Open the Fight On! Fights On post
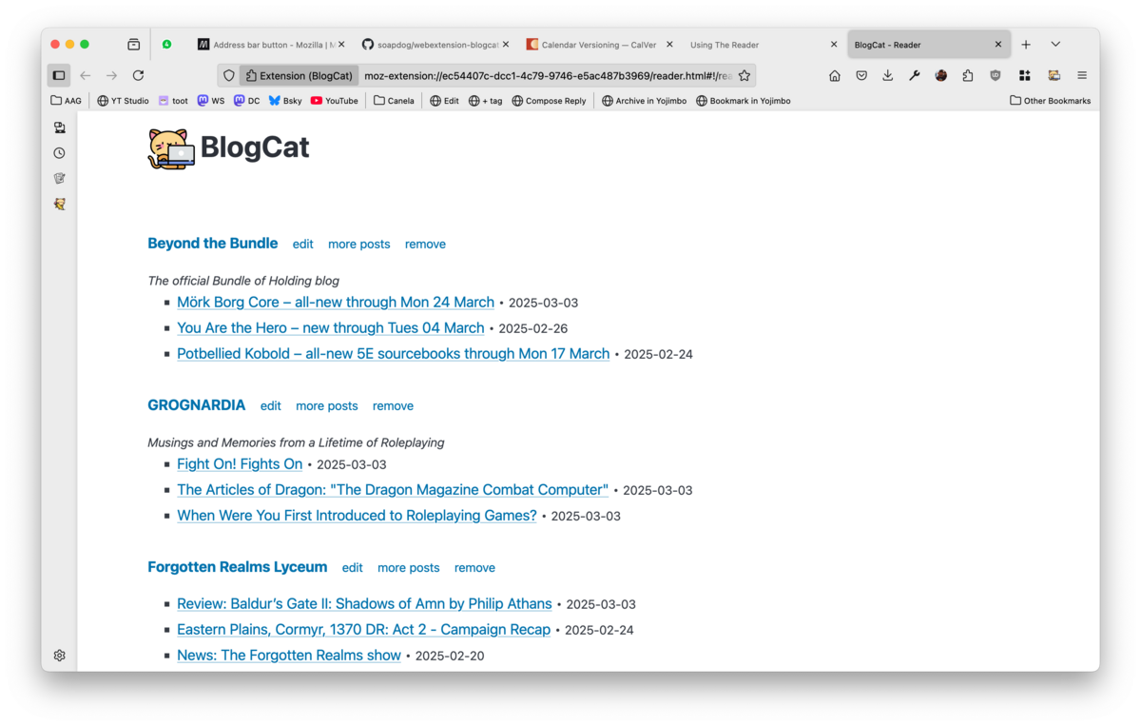The width and height of the screenshot is (1141, 726). [x=240, y=464]
